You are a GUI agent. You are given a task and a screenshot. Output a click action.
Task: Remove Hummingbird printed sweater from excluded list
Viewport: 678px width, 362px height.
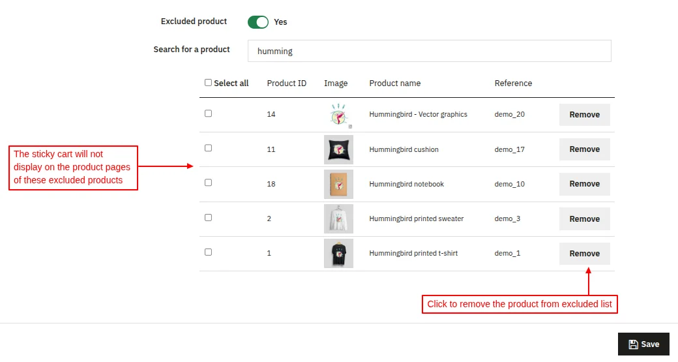coord(585,219)
